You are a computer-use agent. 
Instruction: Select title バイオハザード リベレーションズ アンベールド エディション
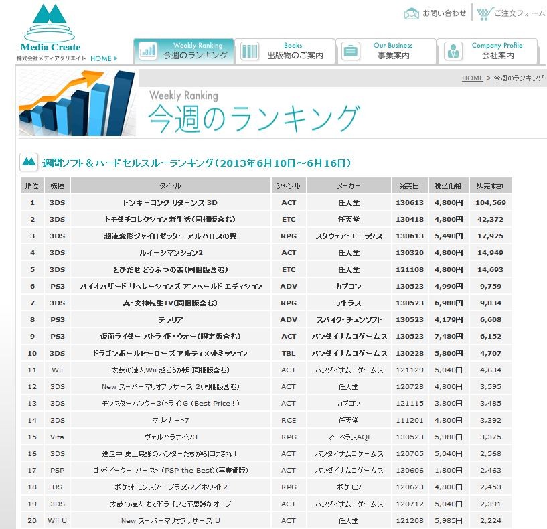(171, 286)
